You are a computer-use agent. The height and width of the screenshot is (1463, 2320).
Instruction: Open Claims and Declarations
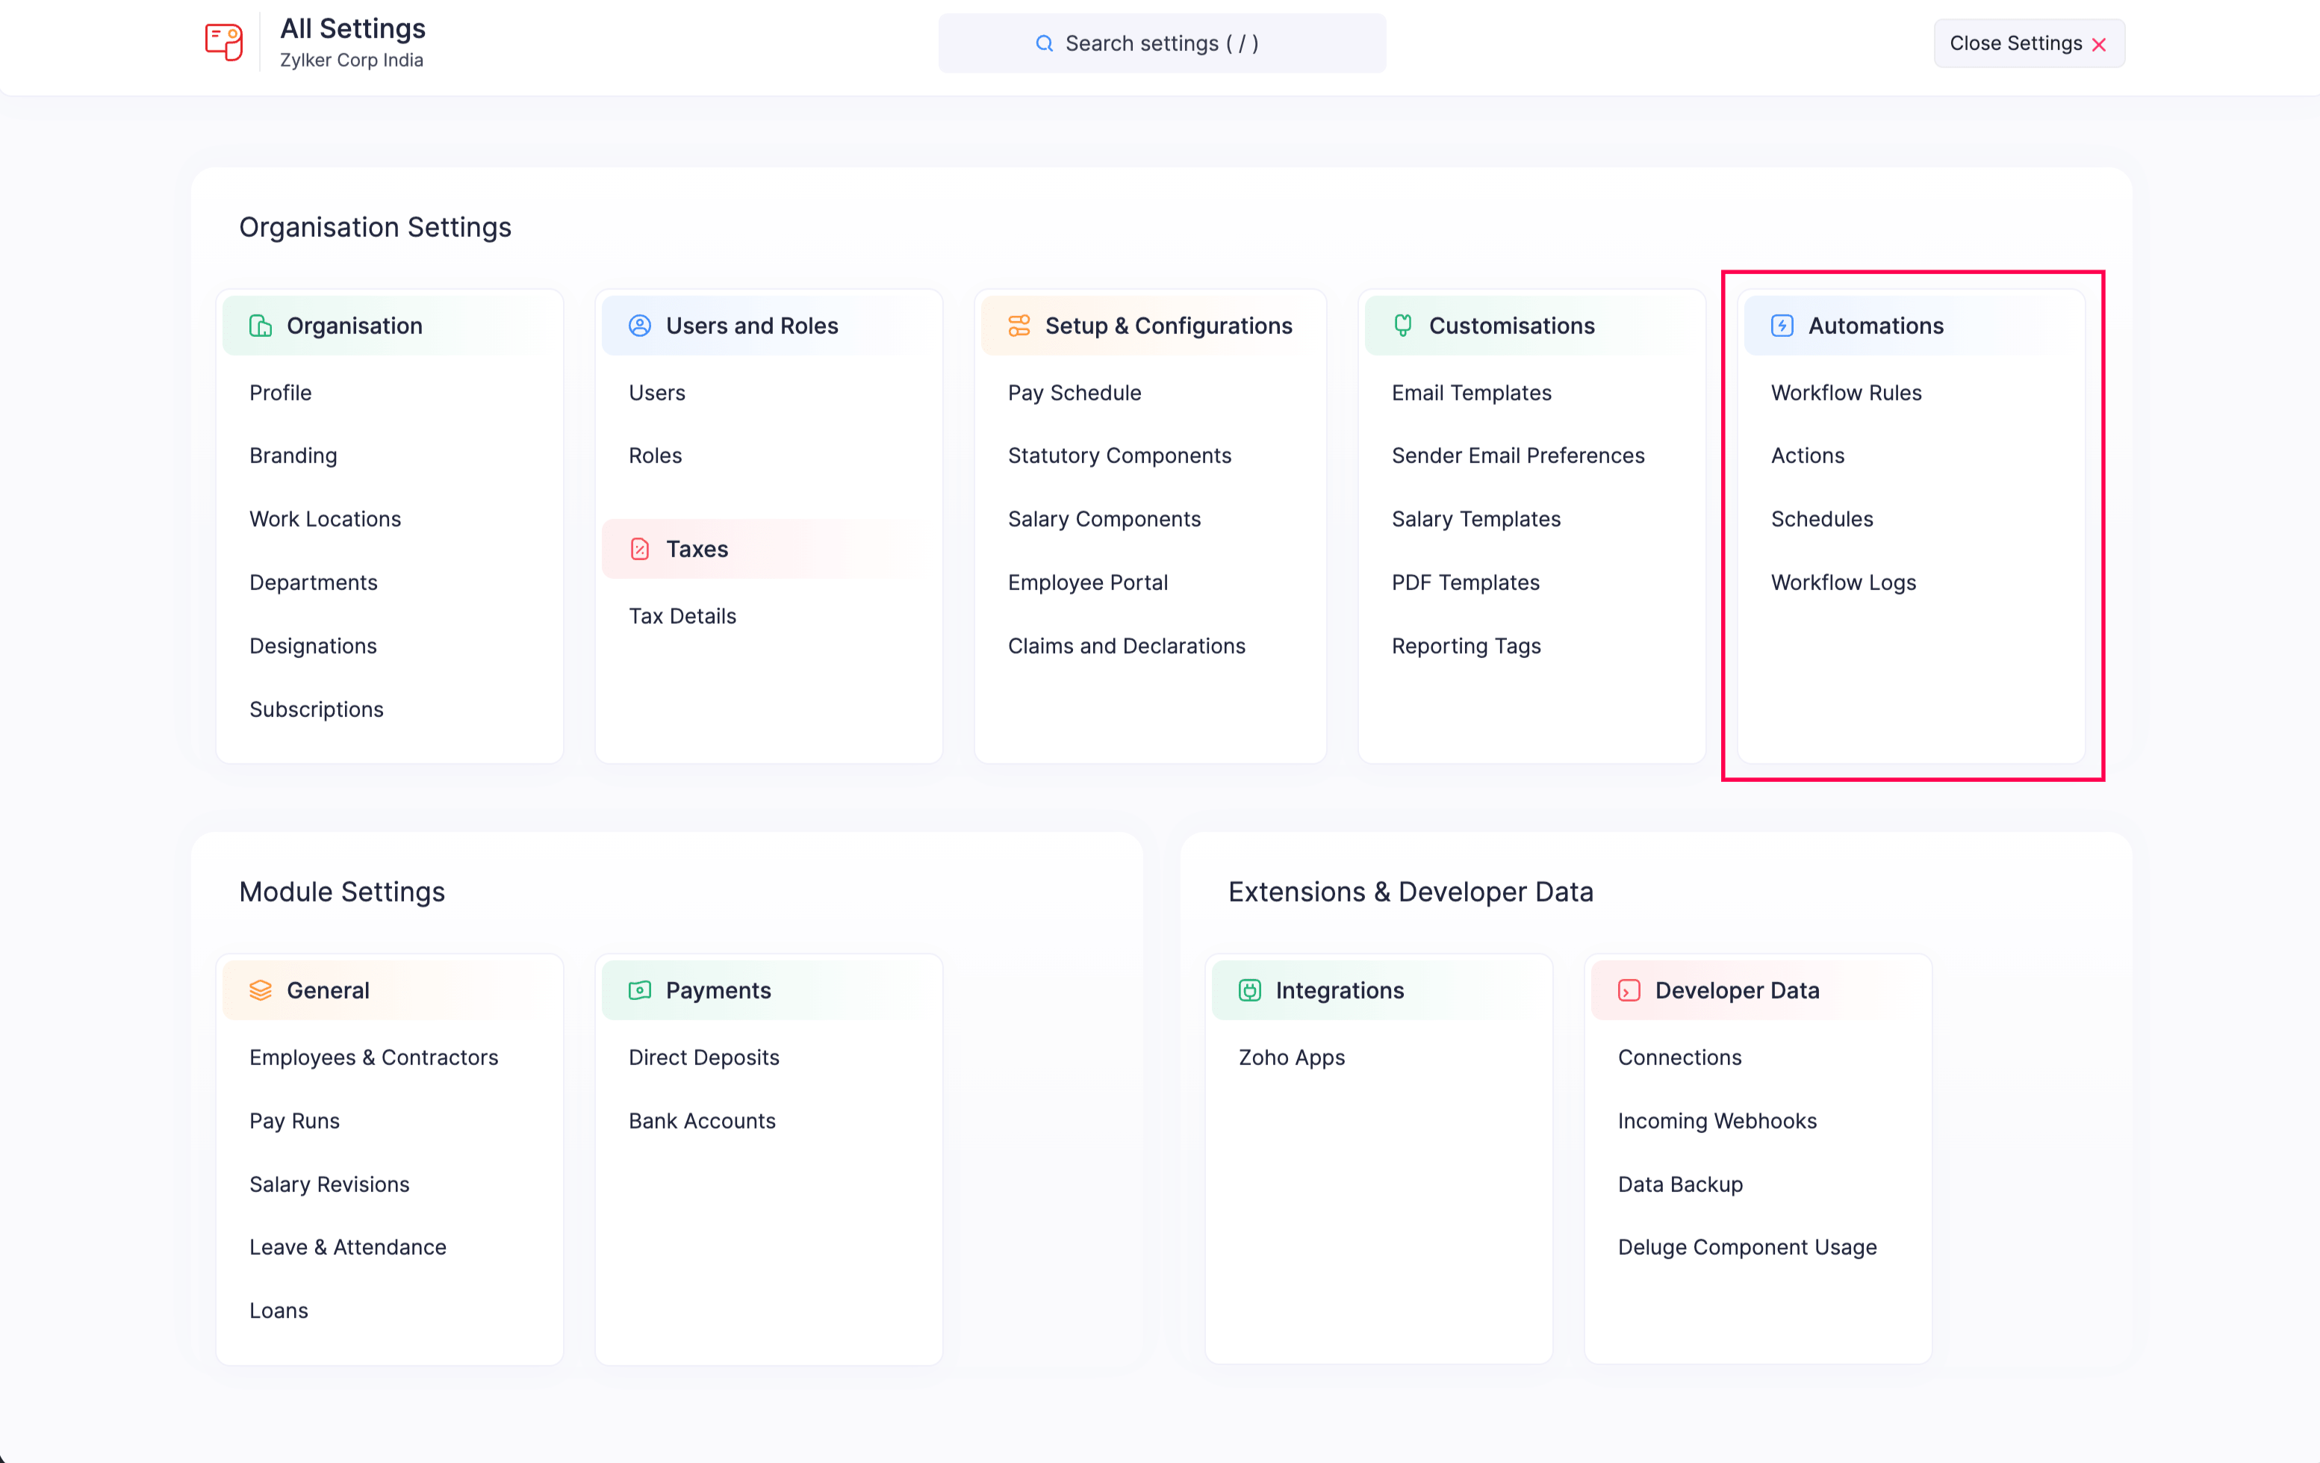pos(1126,647)
